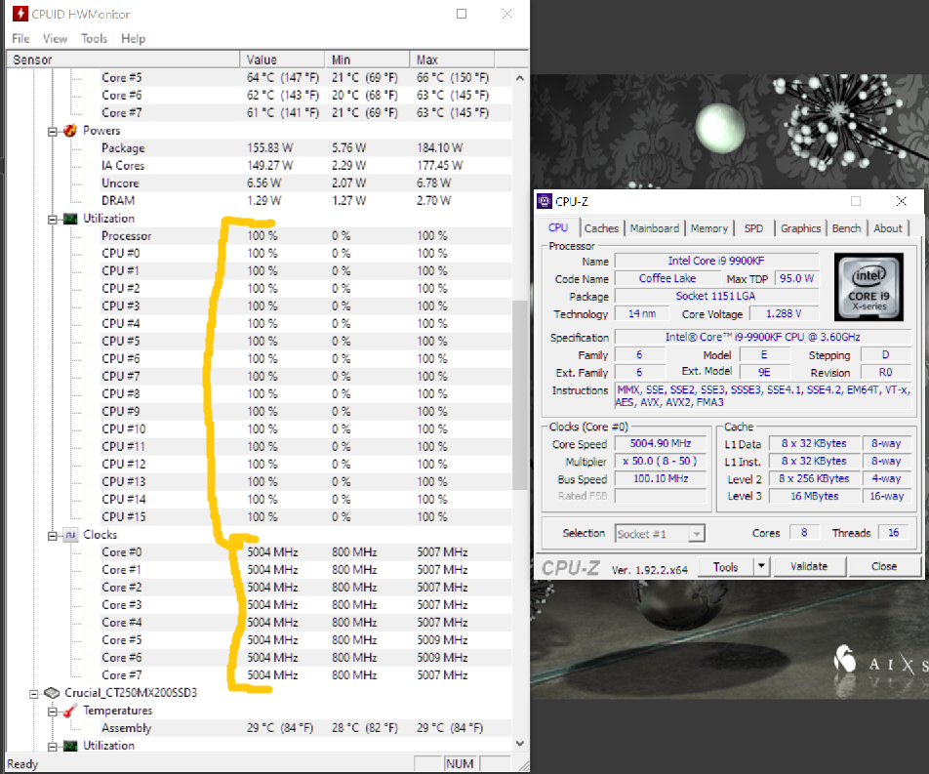
Task: Click the HWMonitor vertical scrollbar thumb
Action: coord(519,394)
